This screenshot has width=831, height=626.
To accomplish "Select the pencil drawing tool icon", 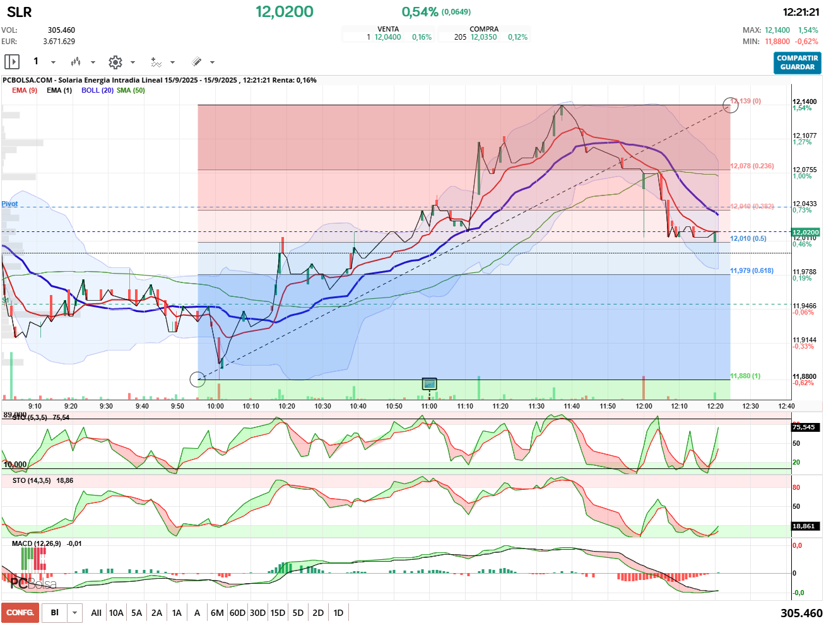I will (196, 62).
